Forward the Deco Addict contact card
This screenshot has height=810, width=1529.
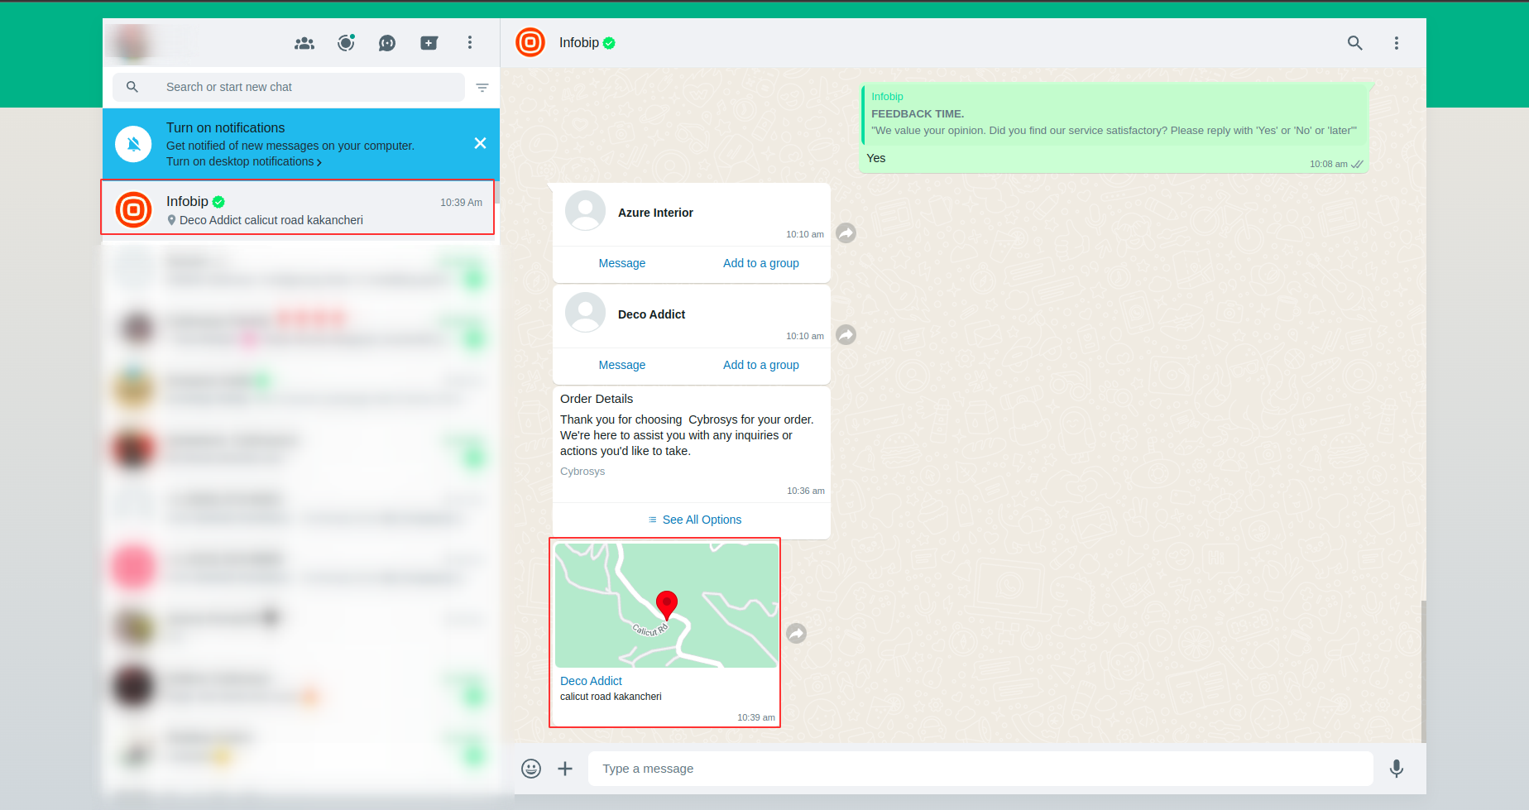(x=846, y=335)
